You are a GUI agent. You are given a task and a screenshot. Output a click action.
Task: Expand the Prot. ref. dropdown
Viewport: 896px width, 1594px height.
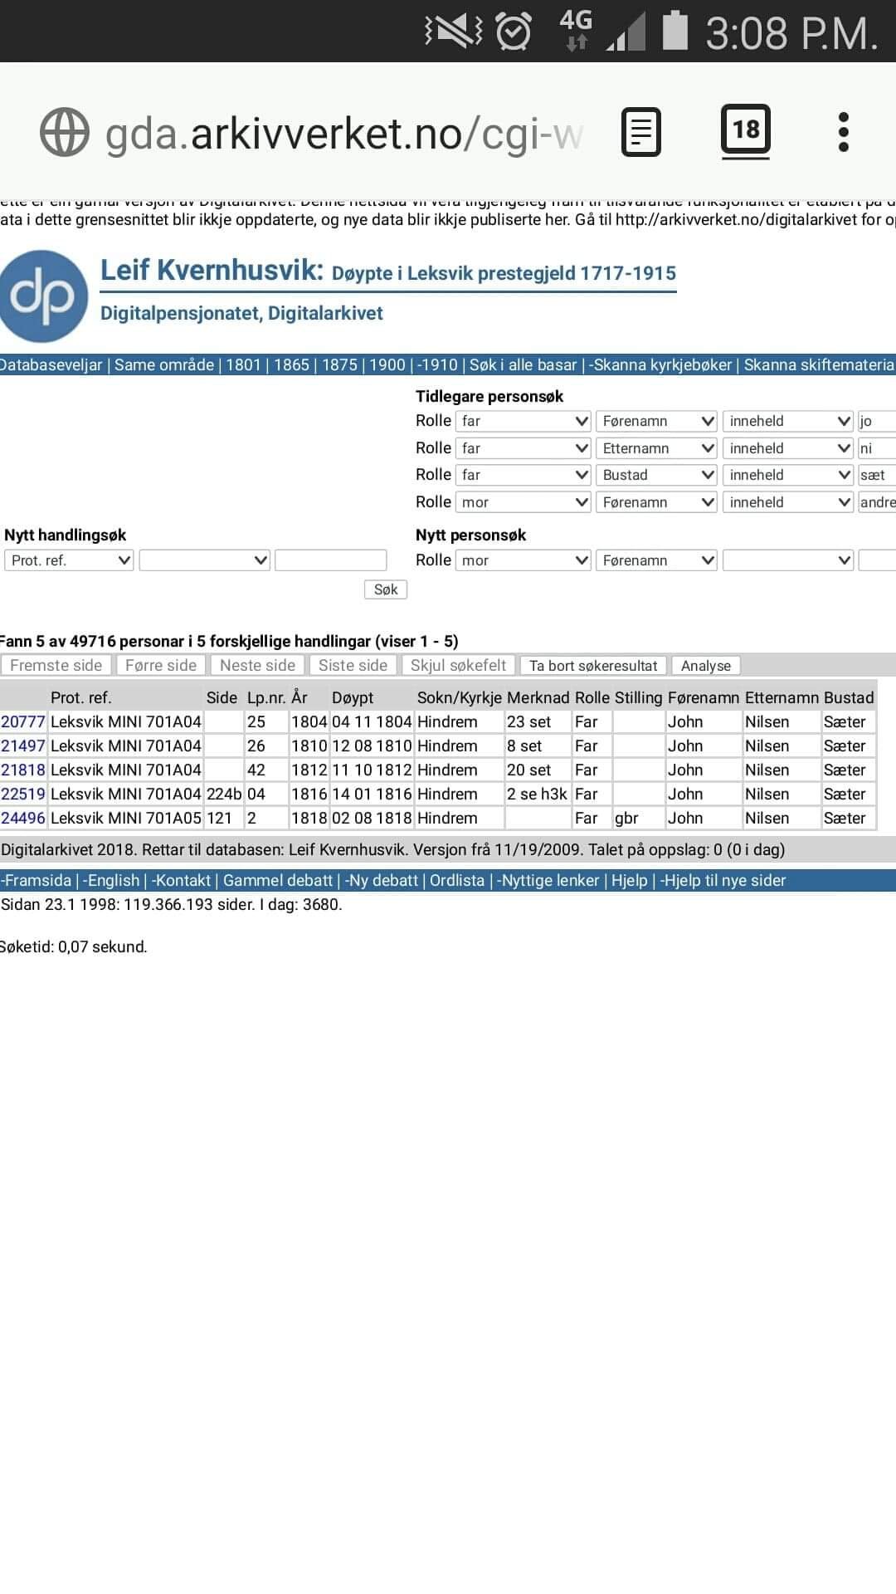[69, 560]
